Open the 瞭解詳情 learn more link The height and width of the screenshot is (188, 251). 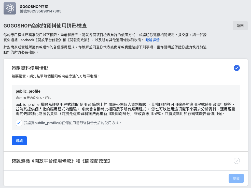(x=152, y=40)
